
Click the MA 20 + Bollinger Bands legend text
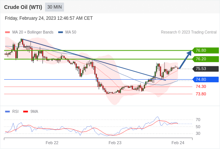click(33, 32)
